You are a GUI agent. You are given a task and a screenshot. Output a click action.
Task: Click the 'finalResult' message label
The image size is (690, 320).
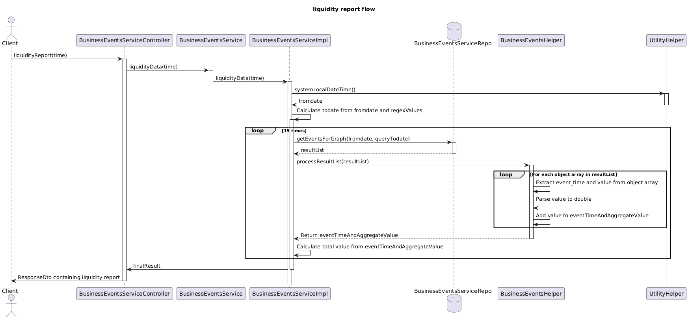click(x=147, y=266)
